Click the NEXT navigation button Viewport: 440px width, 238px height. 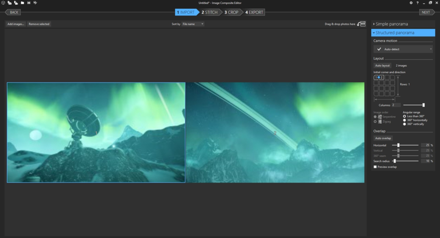(427, 12)
